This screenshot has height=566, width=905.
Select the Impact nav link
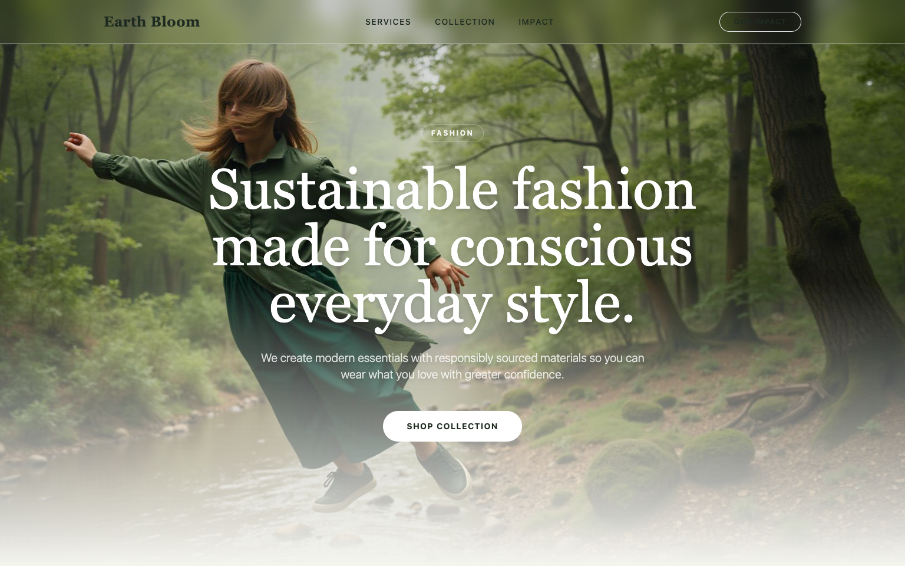536,22
